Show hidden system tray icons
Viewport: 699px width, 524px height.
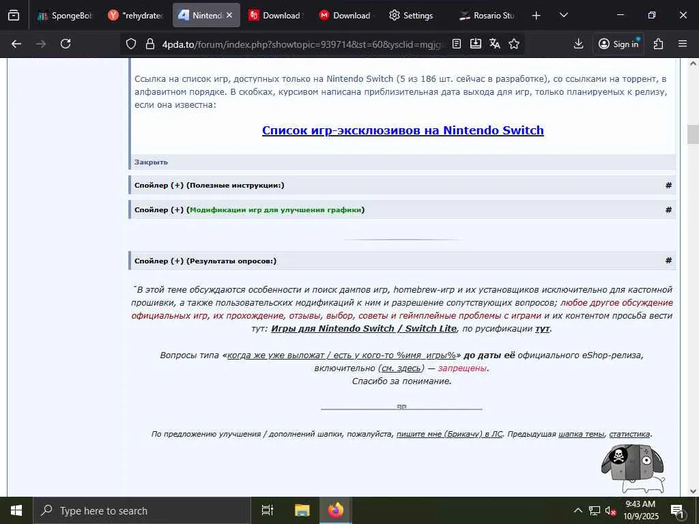(577, 510)
